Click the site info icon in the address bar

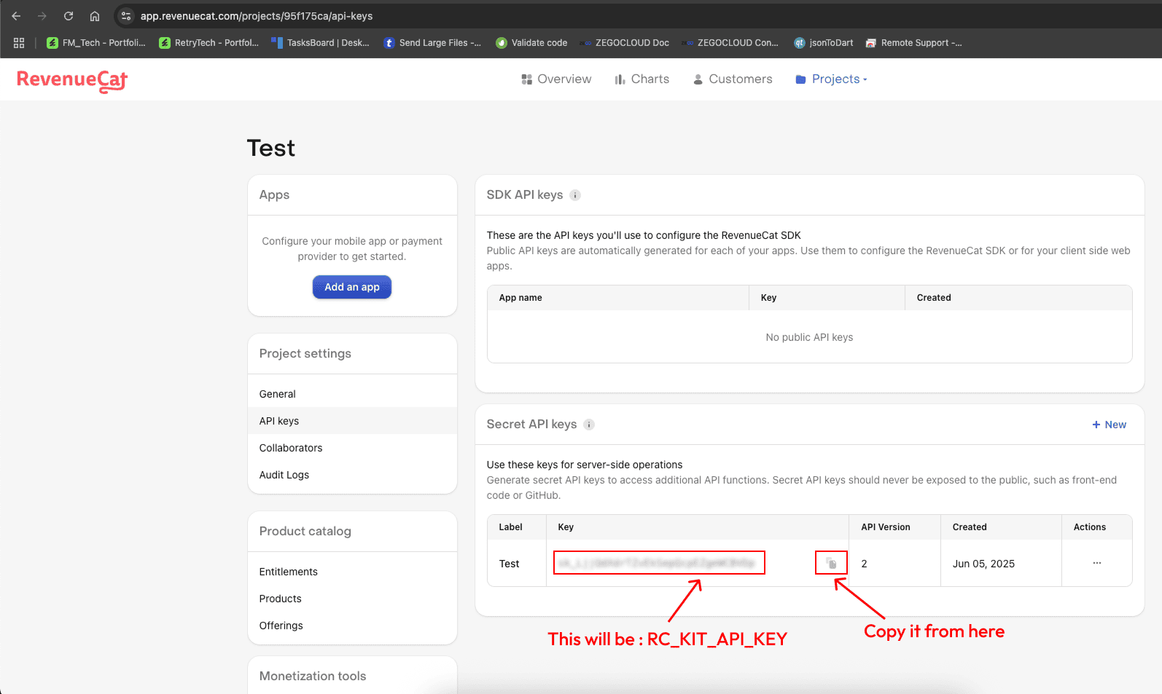(x=126, y=16)
